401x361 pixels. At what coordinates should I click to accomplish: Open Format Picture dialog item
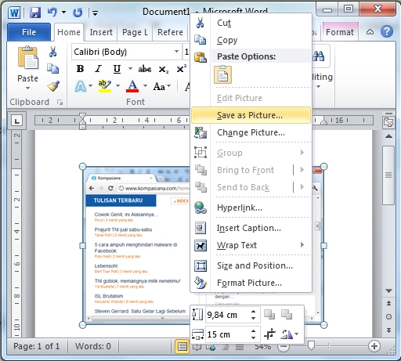coord(251,283)
